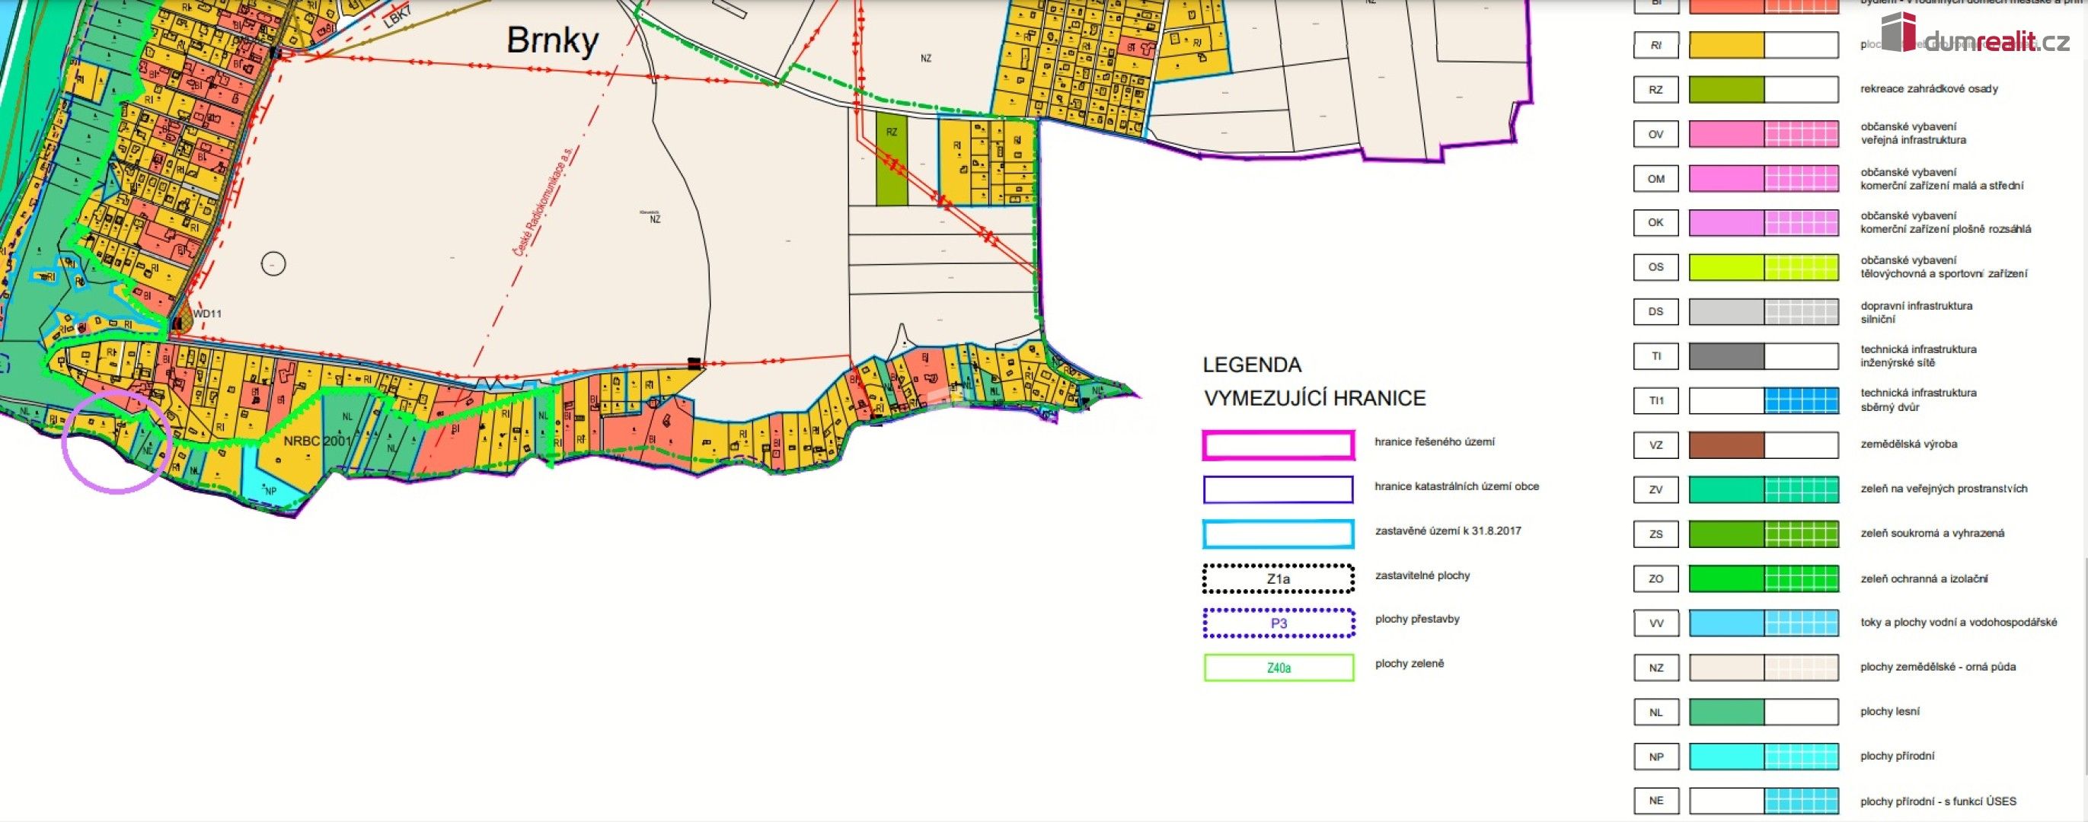This screenshot has width=2088, height=822.
Task: Click the 'NRBC 2001' label on the map
Action: (317, 441)
